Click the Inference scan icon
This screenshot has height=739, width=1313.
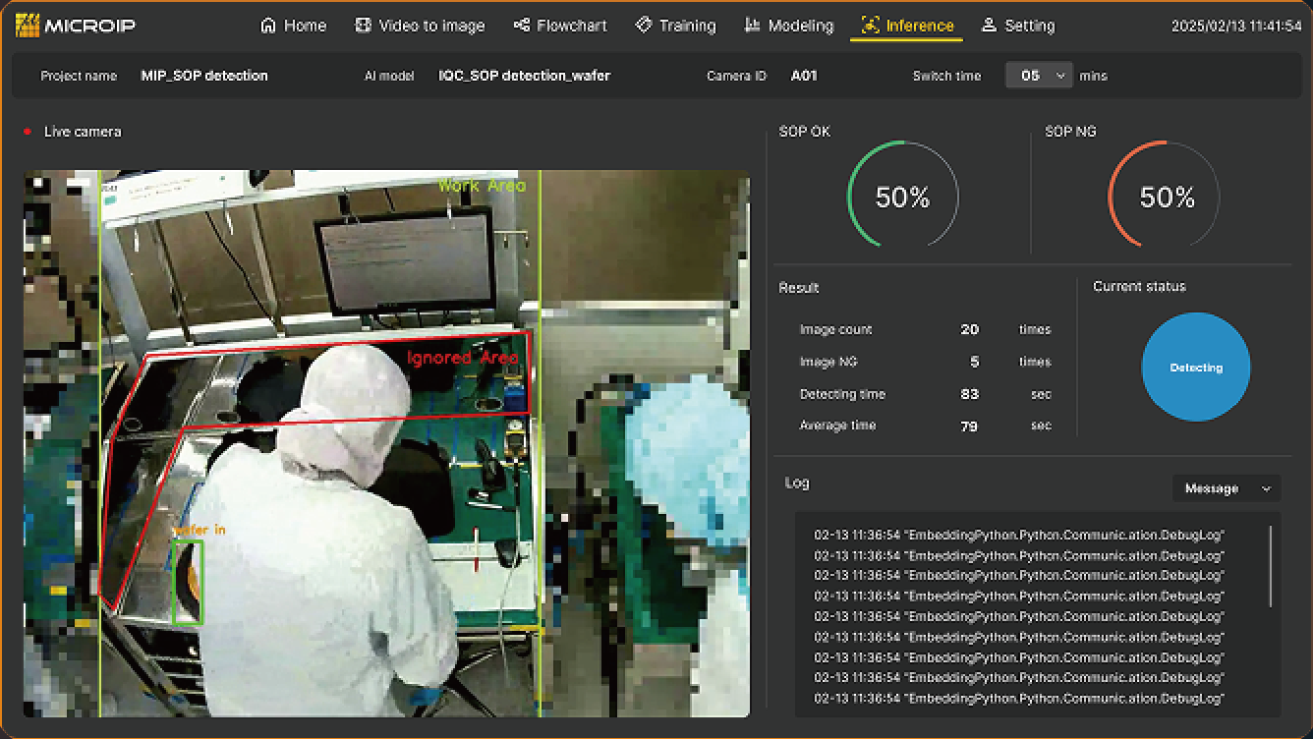click(x=870, y=26)
